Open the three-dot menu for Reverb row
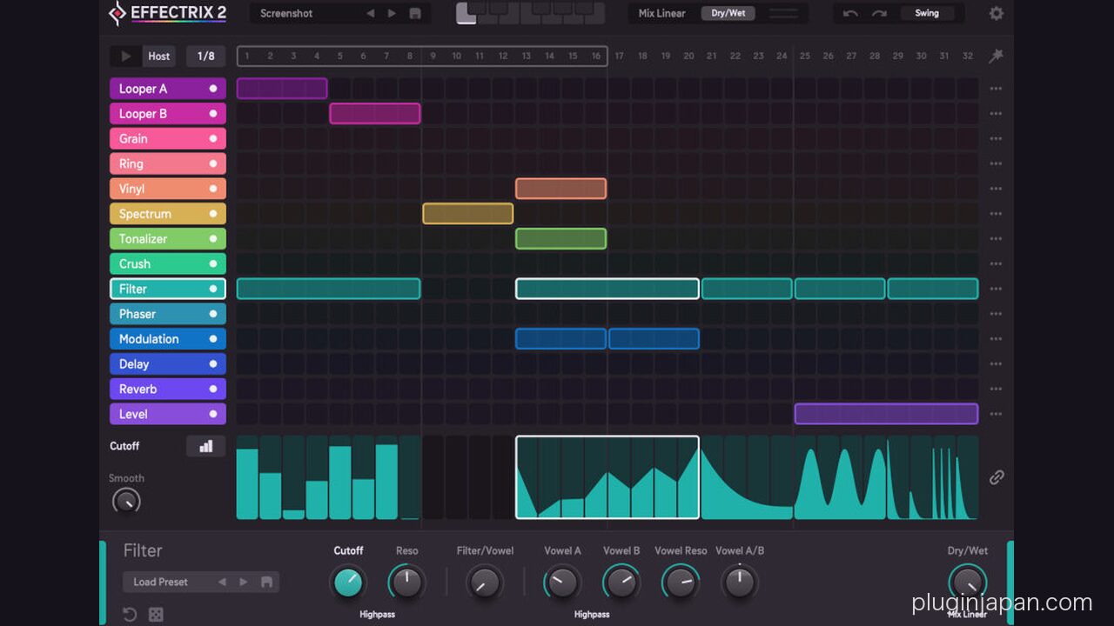This screenshot has height=626, width=1114. 996,390
